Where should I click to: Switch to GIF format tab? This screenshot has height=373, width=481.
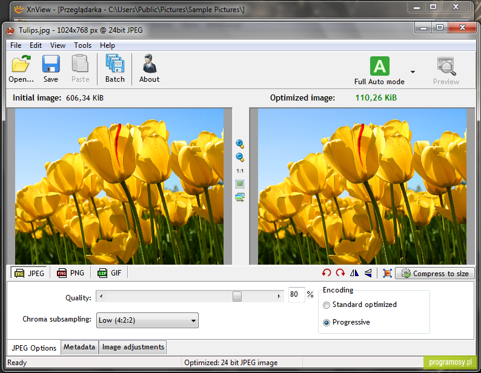110,273
